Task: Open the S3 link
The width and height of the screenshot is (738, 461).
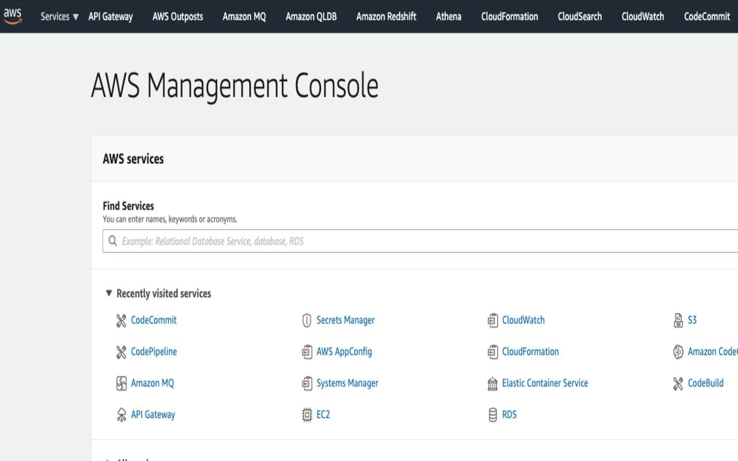Action: tap(692, 320)
